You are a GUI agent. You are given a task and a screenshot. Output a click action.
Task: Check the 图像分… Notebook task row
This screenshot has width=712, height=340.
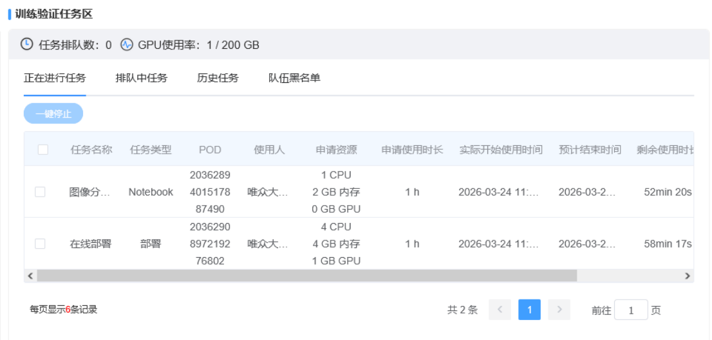40,192
